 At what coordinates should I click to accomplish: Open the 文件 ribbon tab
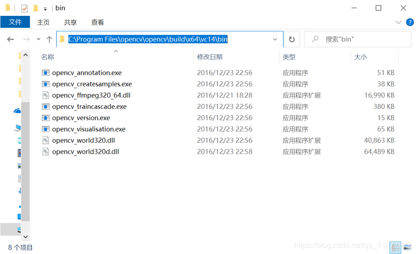(x=15, y=22)
